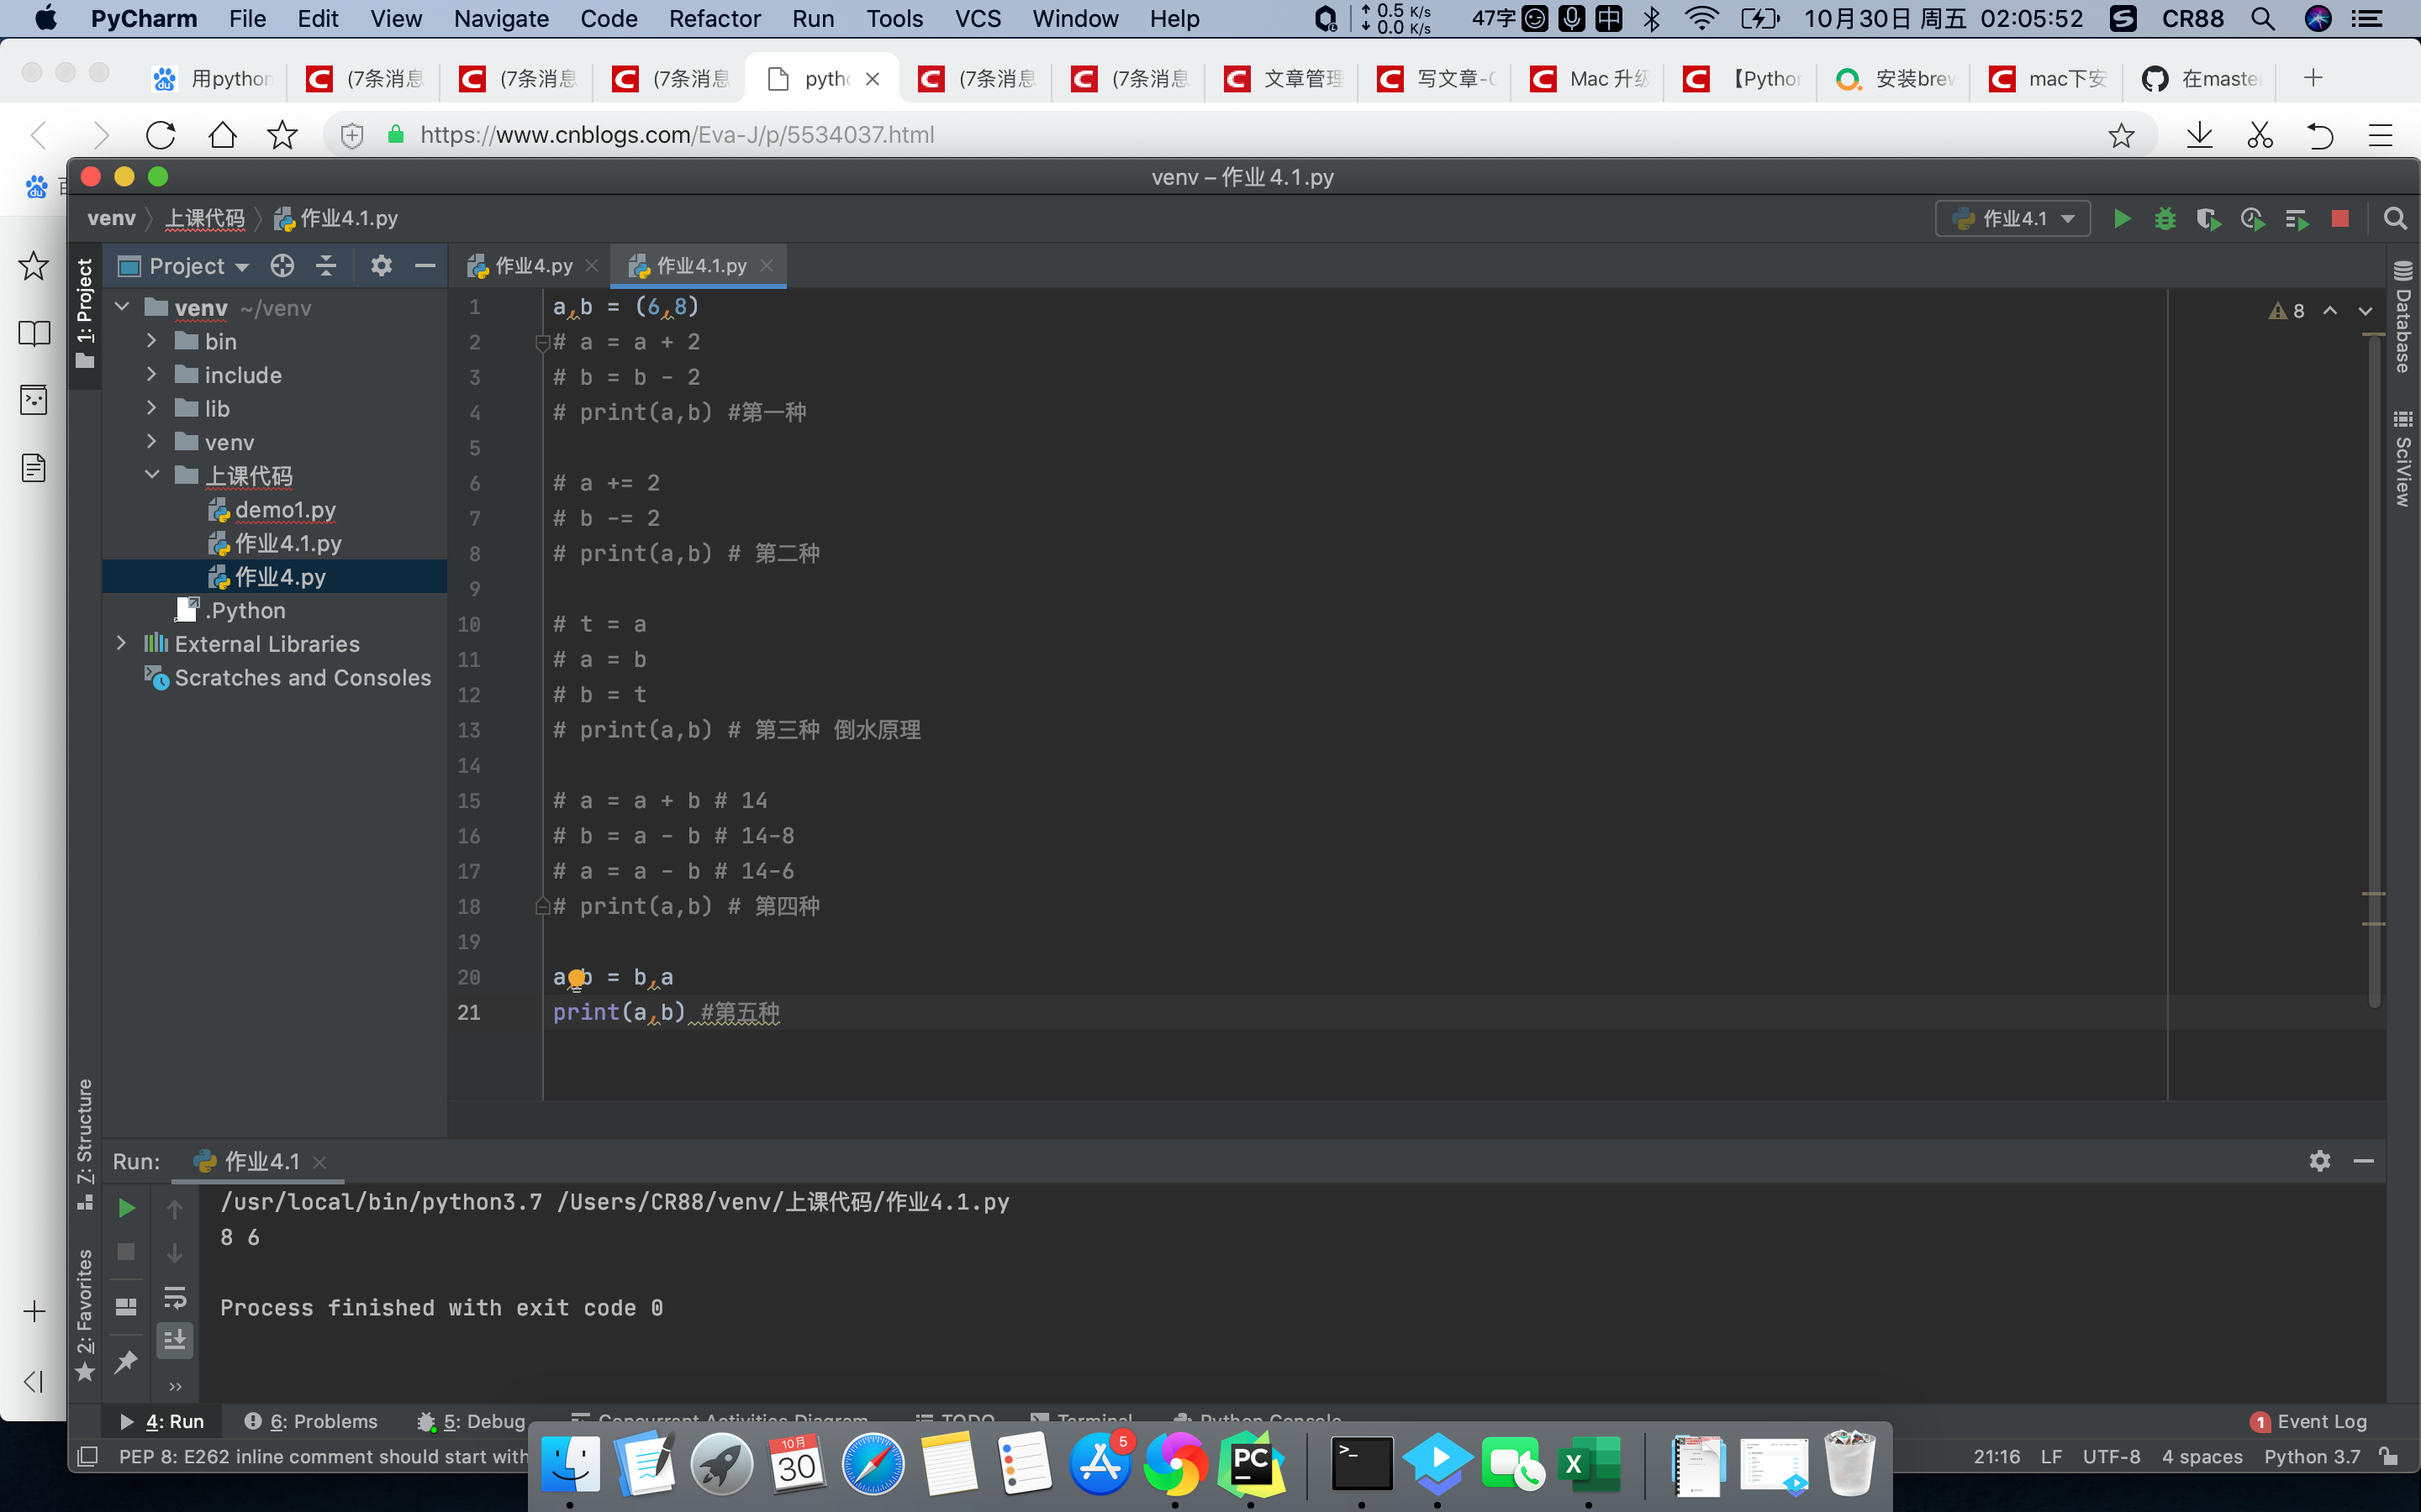
Task: Run with coverage shield icon
Action: [2208, 219]
